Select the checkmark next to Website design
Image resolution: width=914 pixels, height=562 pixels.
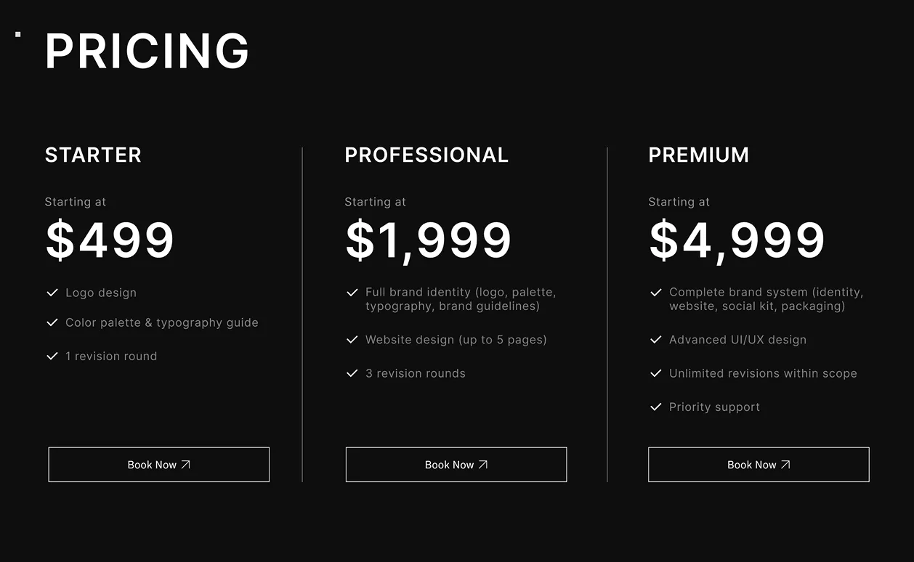352,340
